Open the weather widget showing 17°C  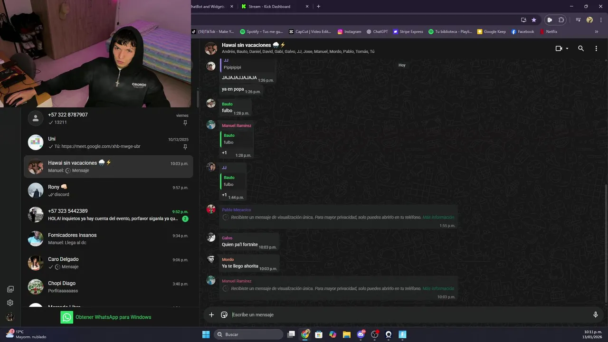point(26,334)
